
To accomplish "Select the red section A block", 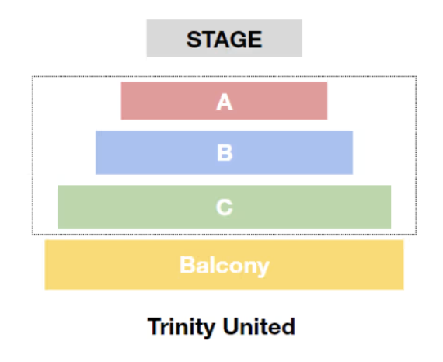I will click(x=224, y=101).
